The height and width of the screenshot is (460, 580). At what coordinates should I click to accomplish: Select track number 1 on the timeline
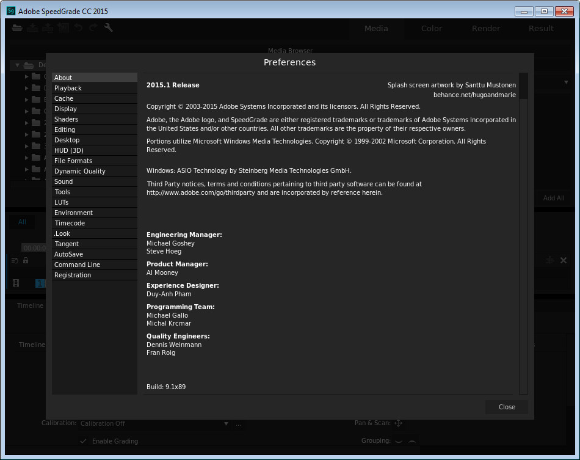(x=40, y=283)
